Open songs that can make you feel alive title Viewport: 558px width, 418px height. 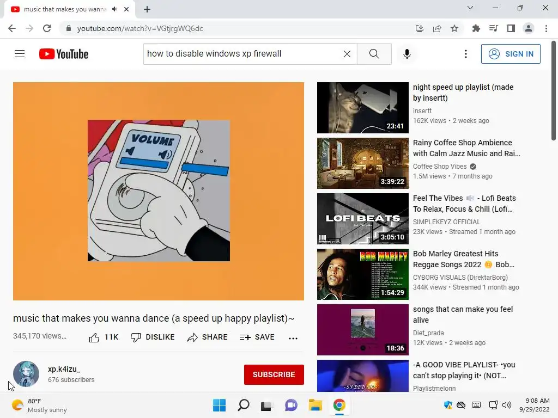click(x=463, y=315)
